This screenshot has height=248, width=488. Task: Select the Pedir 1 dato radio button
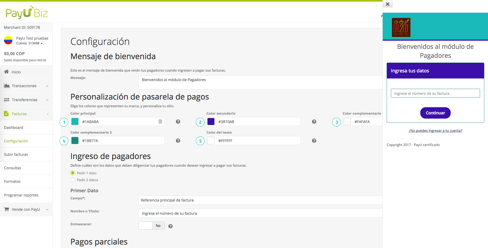click(x=73, y=173)
